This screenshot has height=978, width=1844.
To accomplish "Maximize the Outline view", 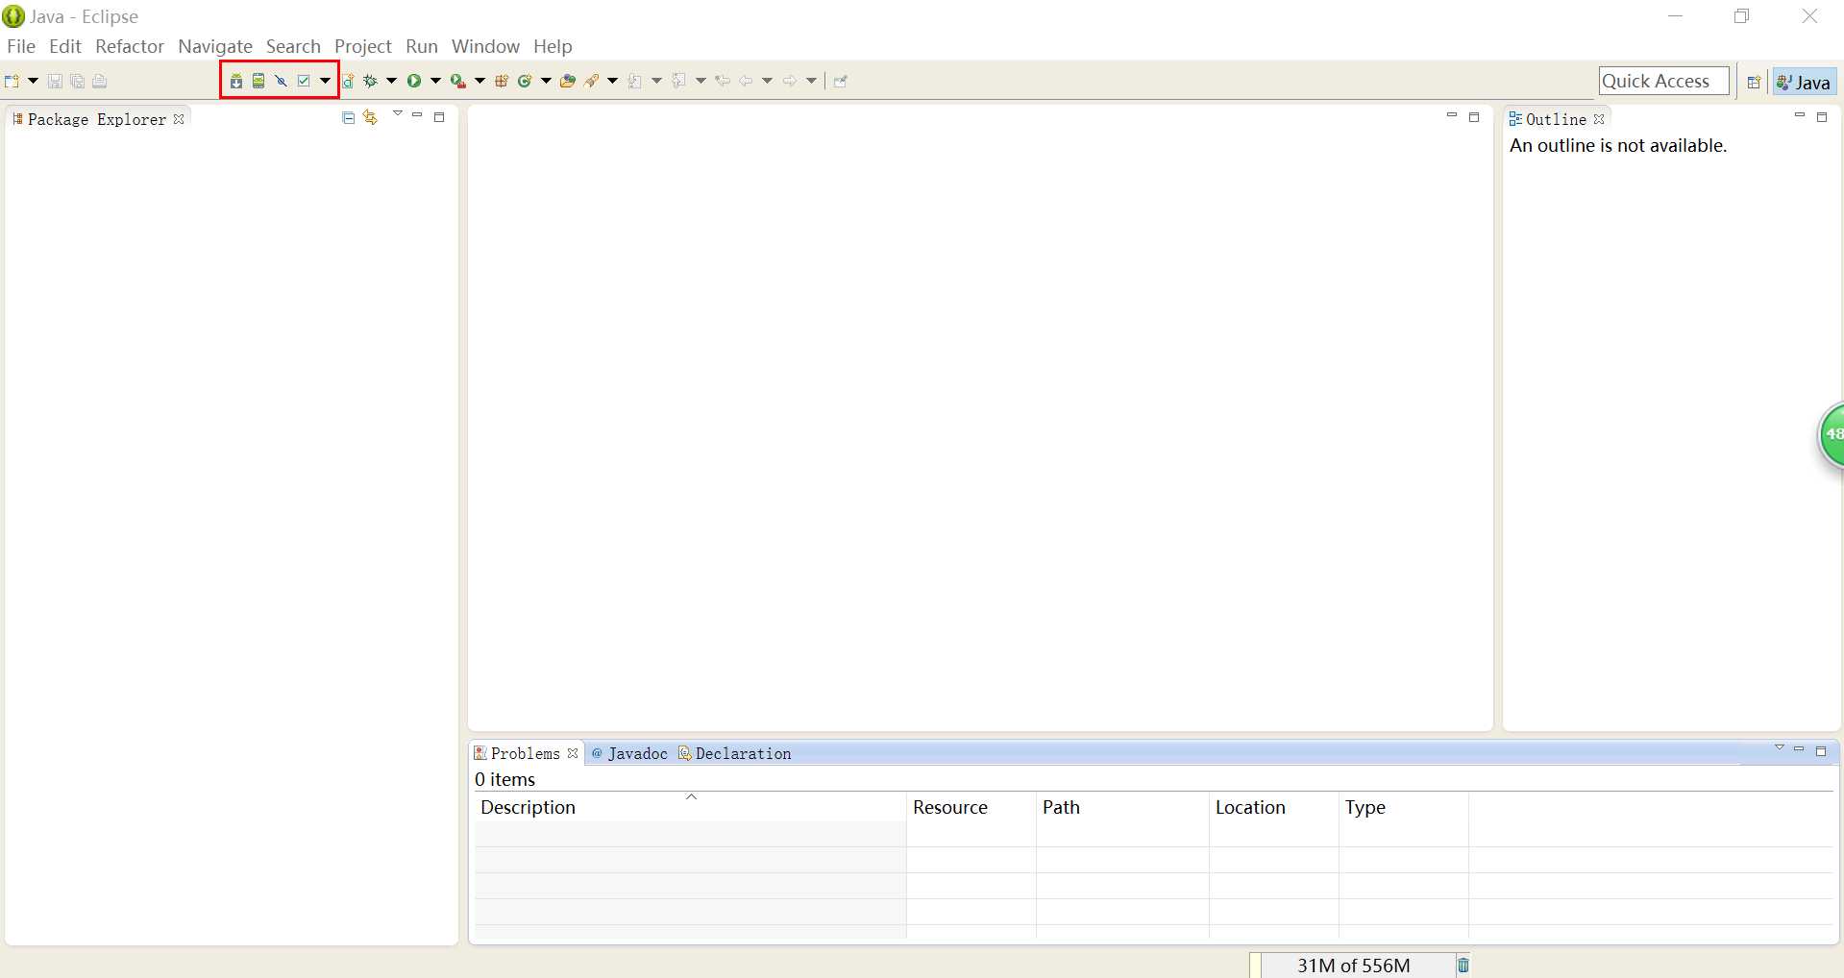I will point(1822,117).
